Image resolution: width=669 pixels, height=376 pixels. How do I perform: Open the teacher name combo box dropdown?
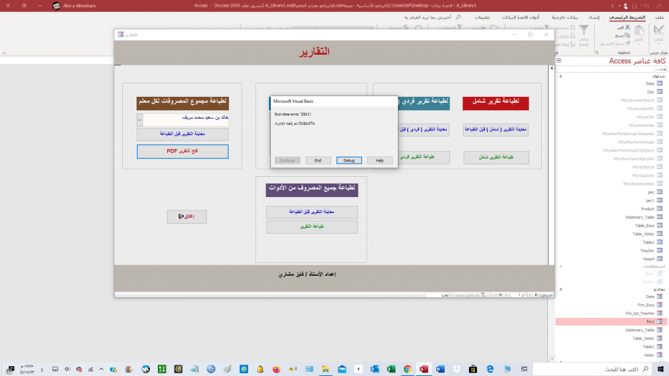(140, 120)
